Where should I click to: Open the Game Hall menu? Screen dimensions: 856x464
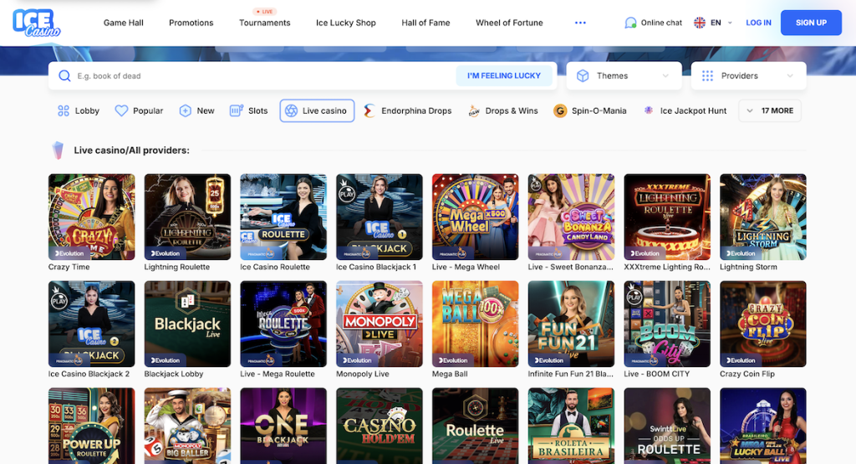tap(124, 23)
